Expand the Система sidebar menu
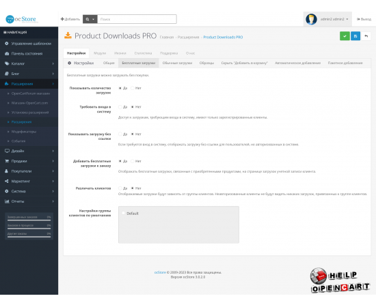This screenshot has width=376, height=307. (29, 191)
